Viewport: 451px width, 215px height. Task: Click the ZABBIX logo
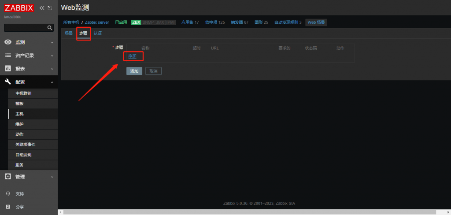(19, 8)
